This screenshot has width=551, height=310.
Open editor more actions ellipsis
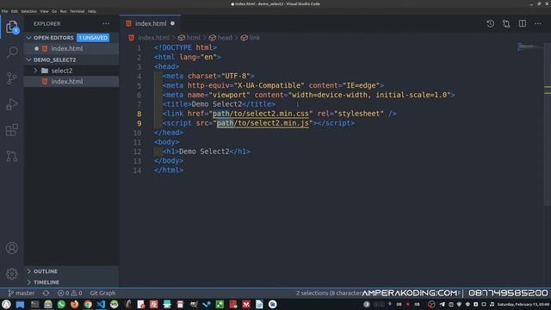pos(538,23)
